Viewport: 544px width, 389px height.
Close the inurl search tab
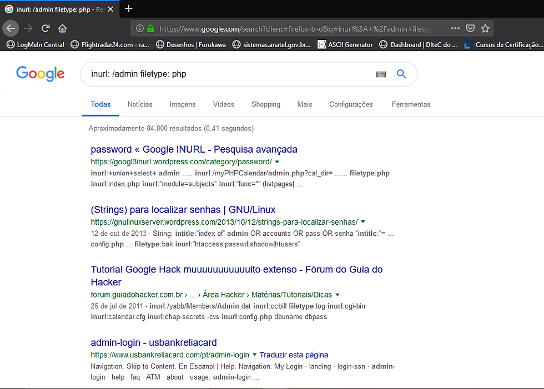click(x=110, y=9)
